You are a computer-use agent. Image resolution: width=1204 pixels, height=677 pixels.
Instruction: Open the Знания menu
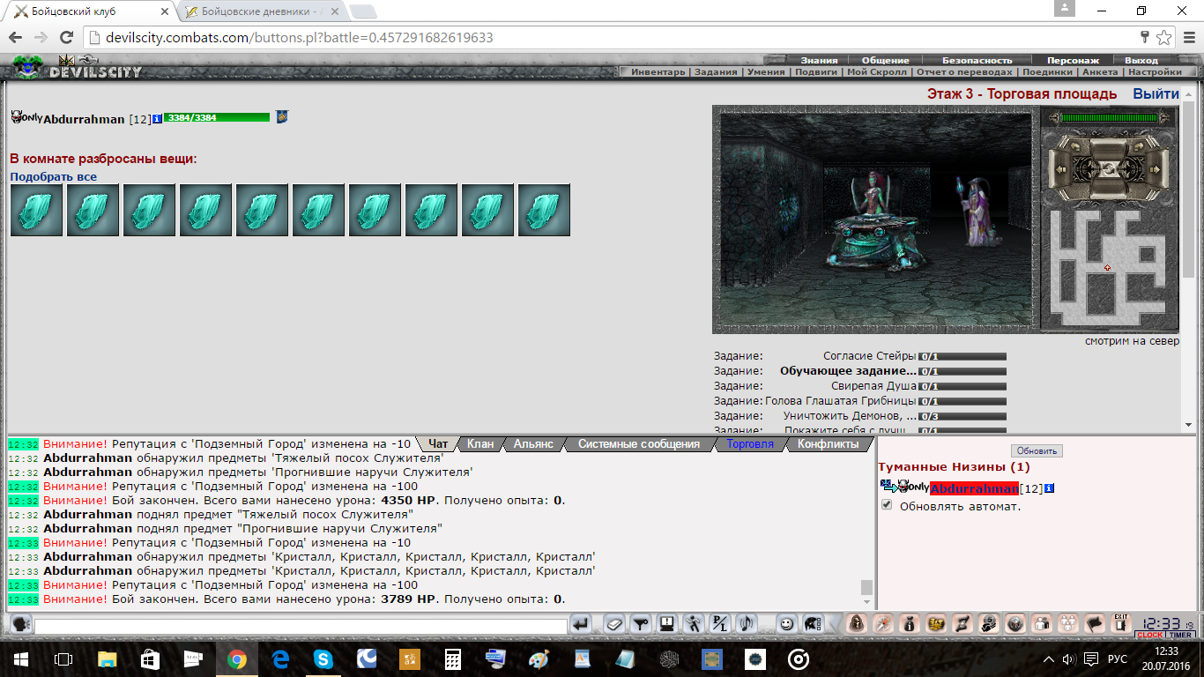click(819, 61)
